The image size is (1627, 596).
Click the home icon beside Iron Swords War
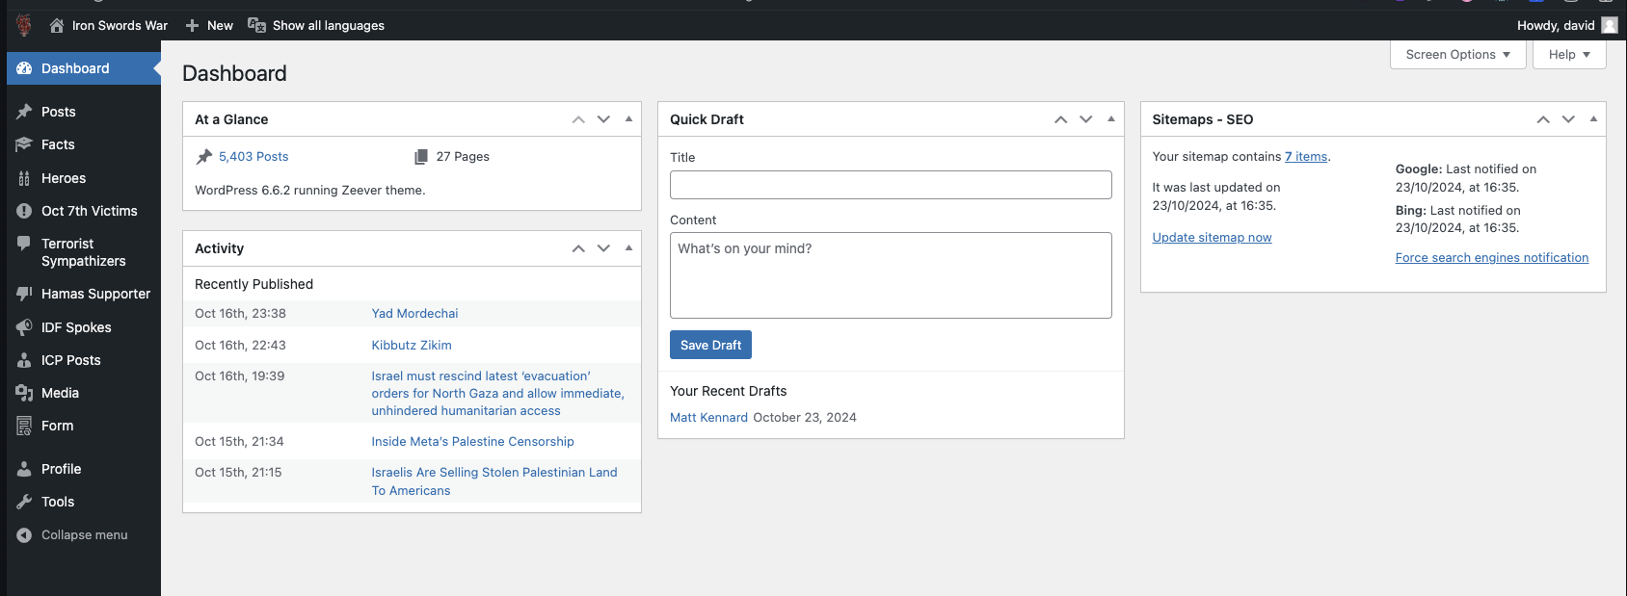[57, 26]
